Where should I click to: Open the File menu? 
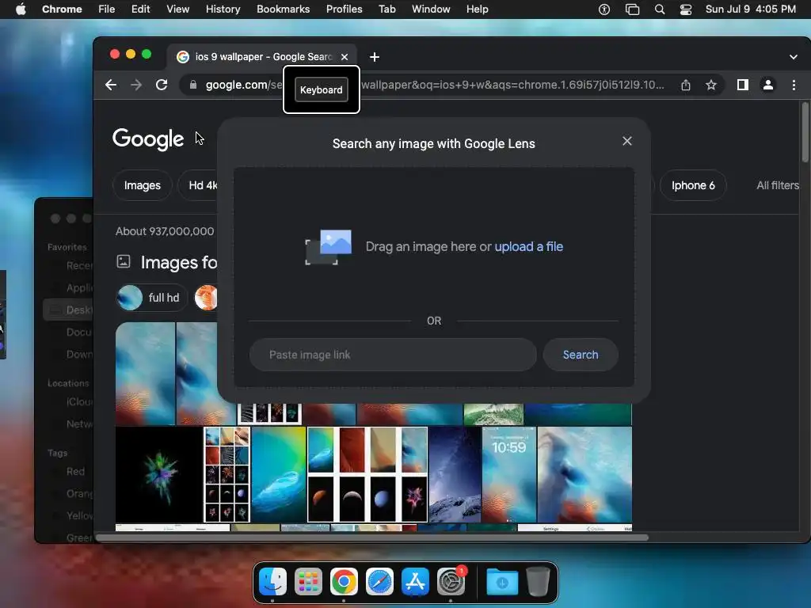pos(107,9)
